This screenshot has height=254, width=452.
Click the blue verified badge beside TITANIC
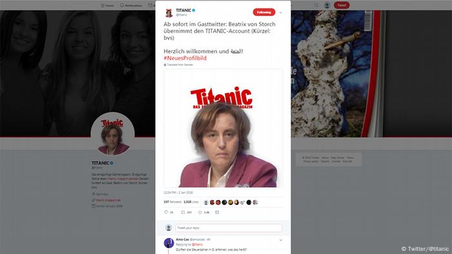click(194, 10)
